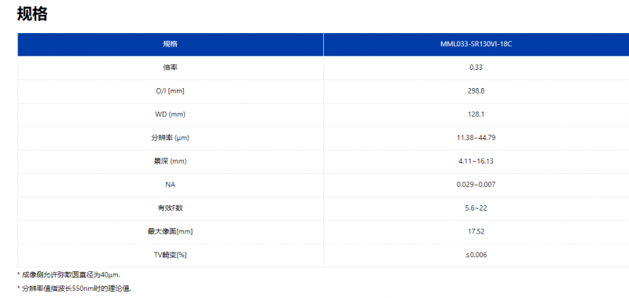The height and width of the screenshot is (298, 629).
Task: Click the 0.029~0.007 NA value
Action: click(x=476, y=185)
